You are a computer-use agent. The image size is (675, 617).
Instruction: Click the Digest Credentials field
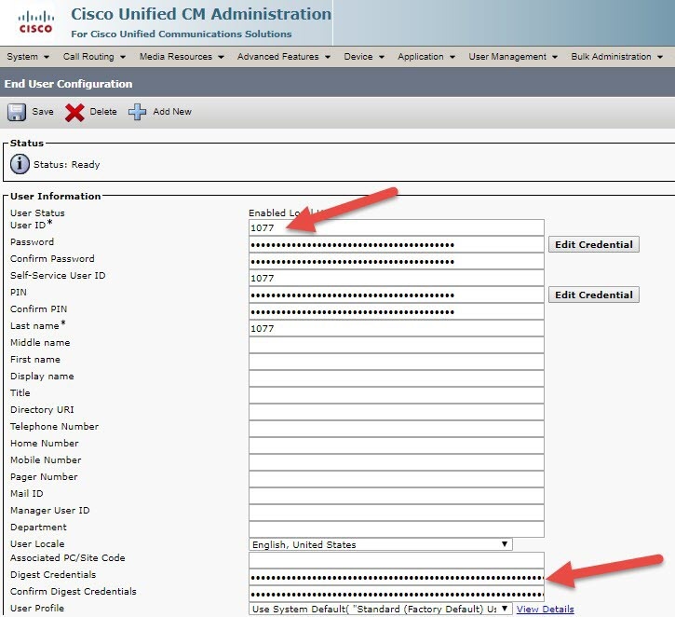tap(397, 577)
